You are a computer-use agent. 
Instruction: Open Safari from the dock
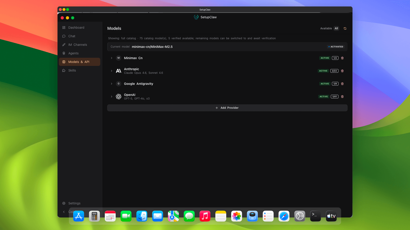(284, 216)
